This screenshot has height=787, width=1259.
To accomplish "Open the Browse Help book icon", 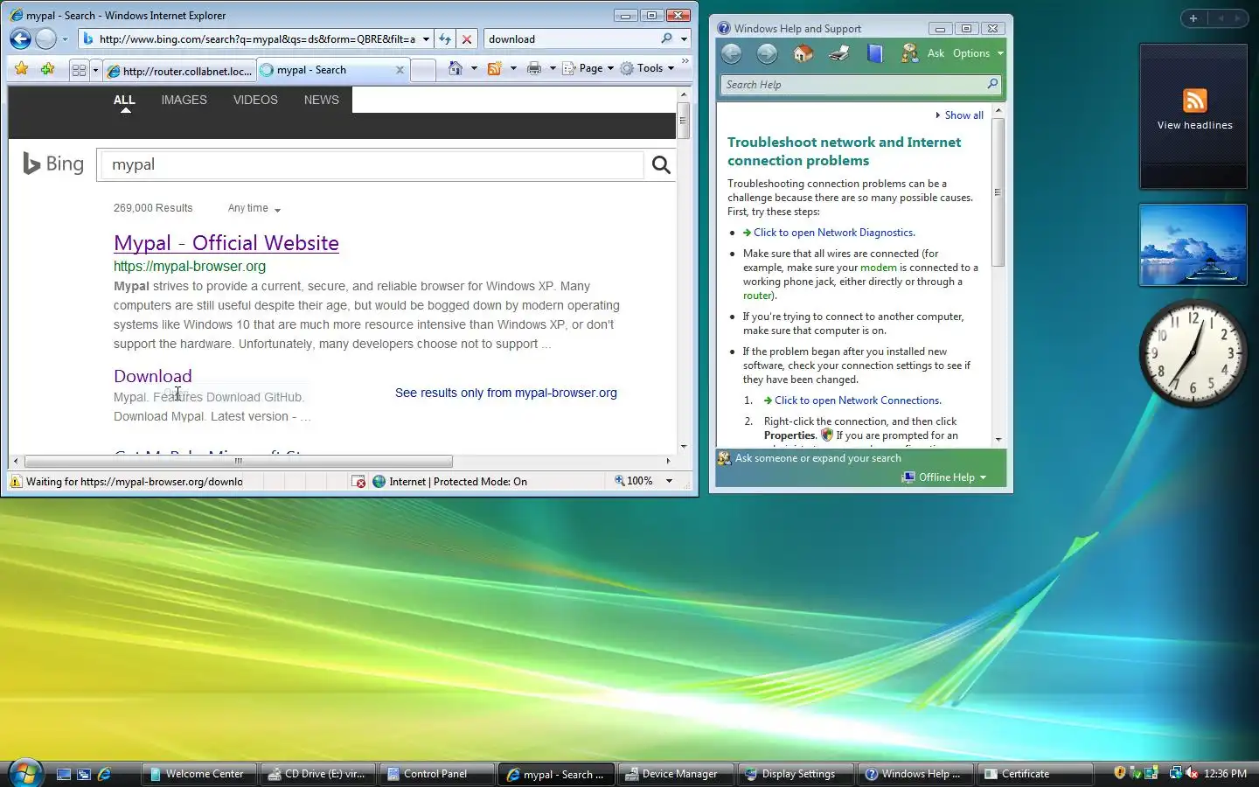I will (874, 53).
